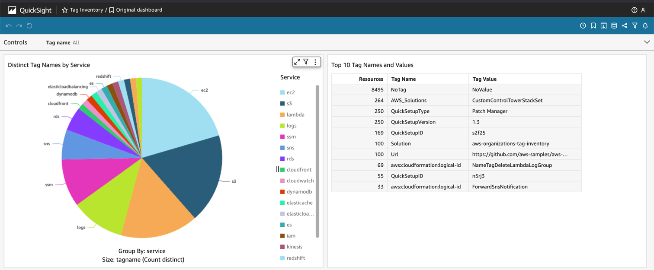Click the github Url value cell
This screenshot has width=654, height=270.
(525, 155)
